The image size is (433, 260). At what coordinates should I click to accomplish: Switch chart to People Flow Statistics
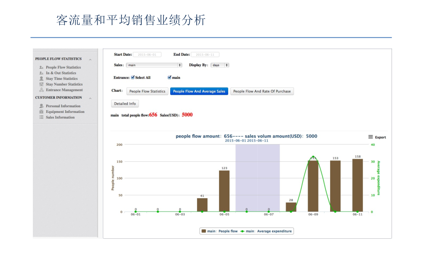click(x=147, y=91)
